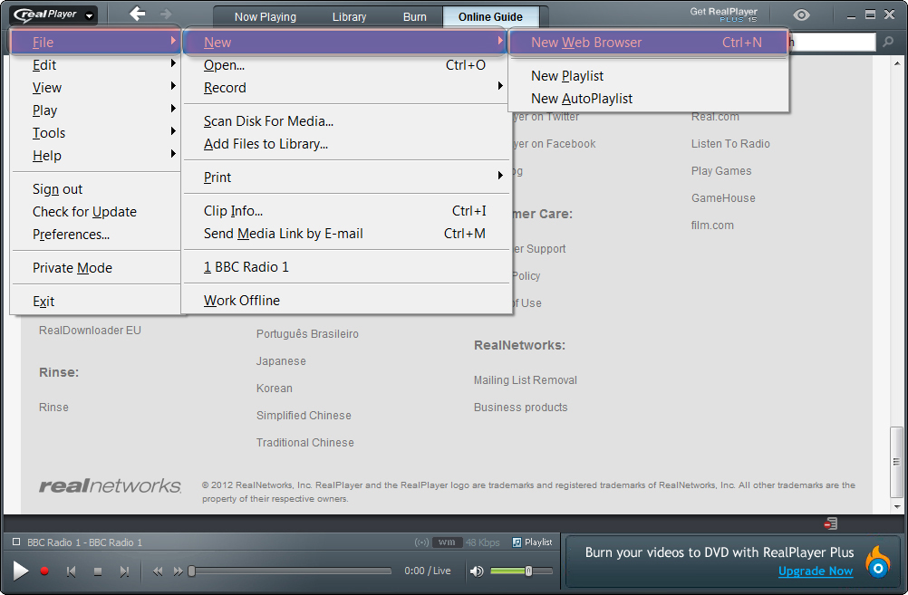The width and height of the screenshot is (908, 595).
Task: Open recent item 1 BBC Radio 1
Action: [346, 267]
